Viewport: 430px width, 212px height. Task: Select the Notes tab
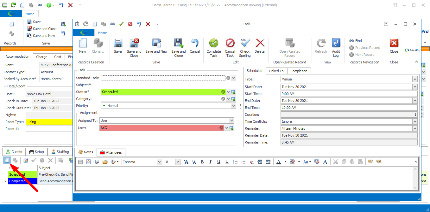(x=86, y=152)
